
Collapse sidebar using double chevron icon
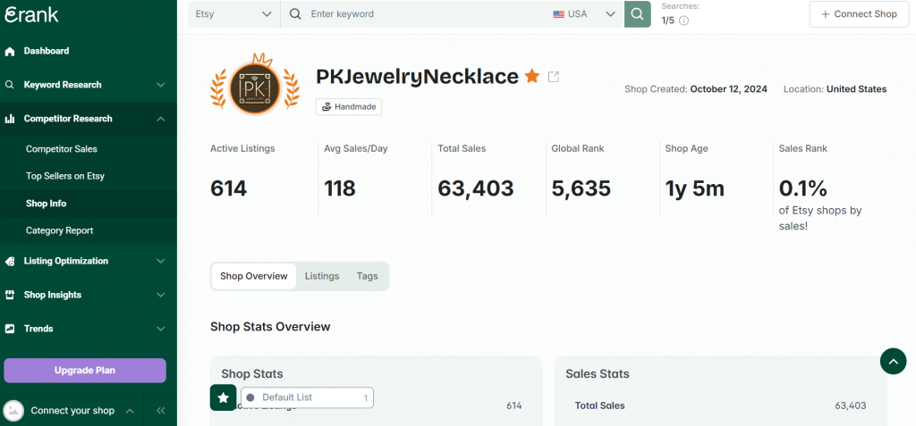[161, 411]
